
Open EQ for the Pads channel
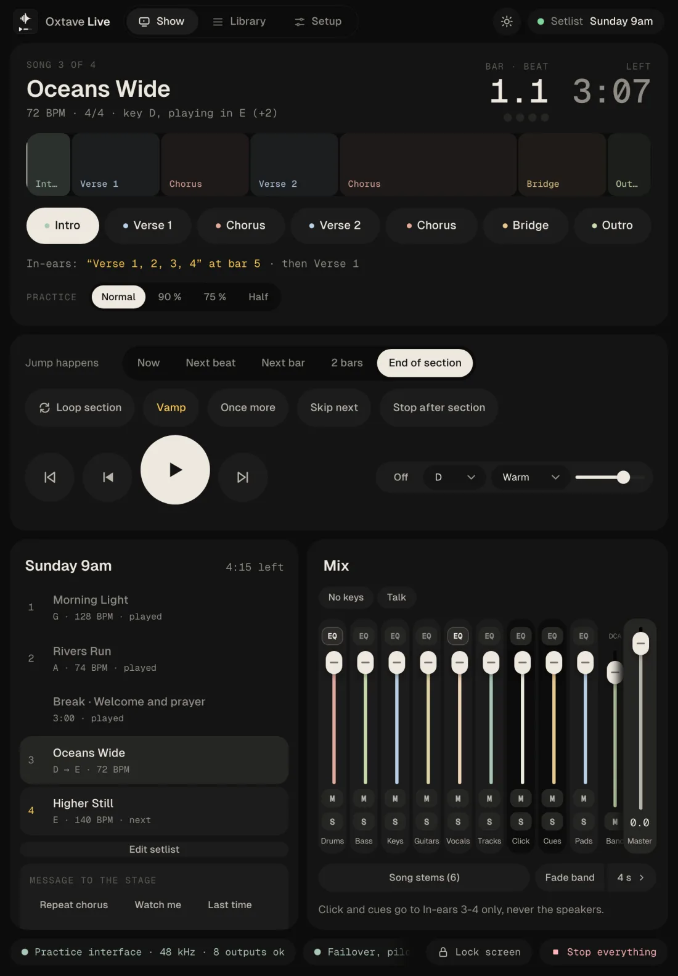584,636
